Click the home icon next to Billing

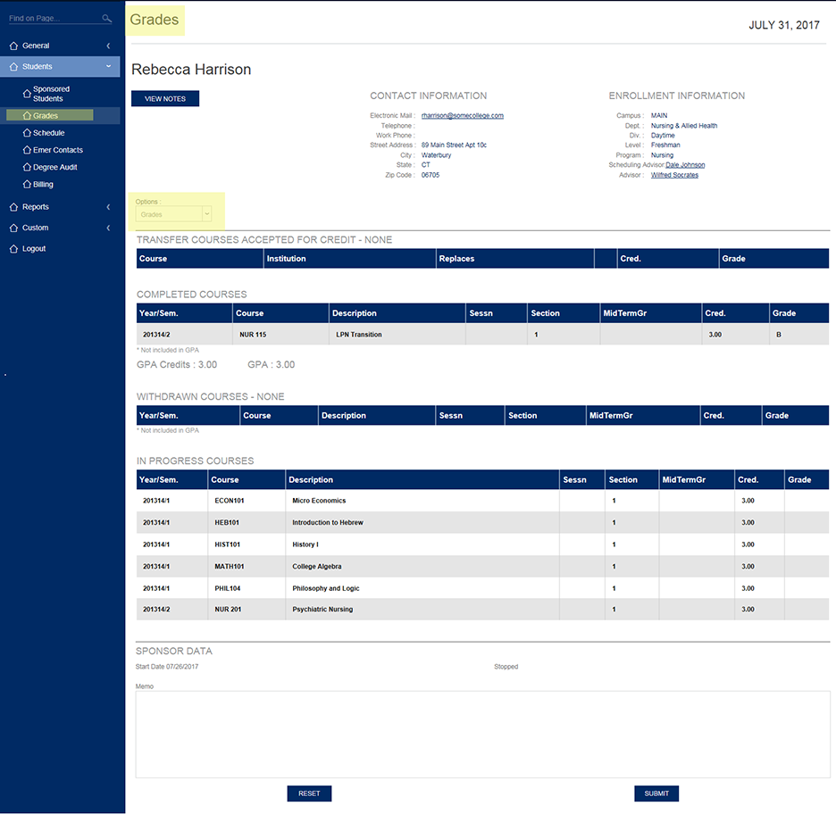click(26, 185)
